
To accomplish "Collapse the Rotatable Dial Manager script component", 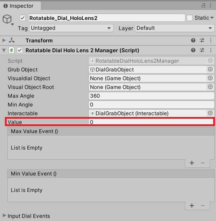I will [4, 50].
